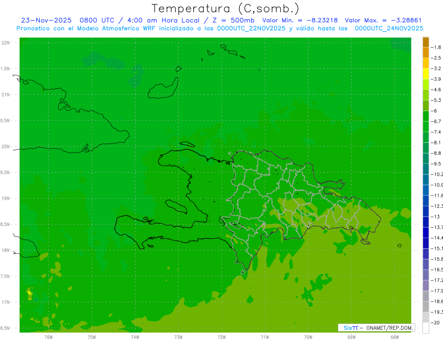443x342 pixels.
Task: Click the "-2.5" color bar label
Action: pyautogui.click(x=436, y=58)
